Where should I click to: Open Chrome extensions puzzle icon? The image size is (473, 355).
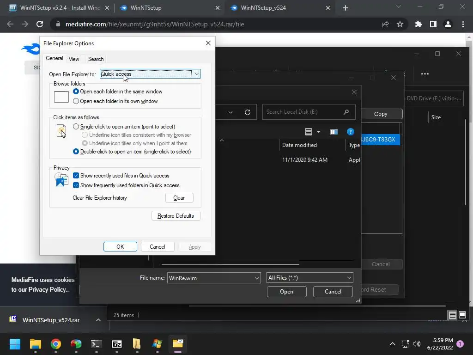pos(418,24)
